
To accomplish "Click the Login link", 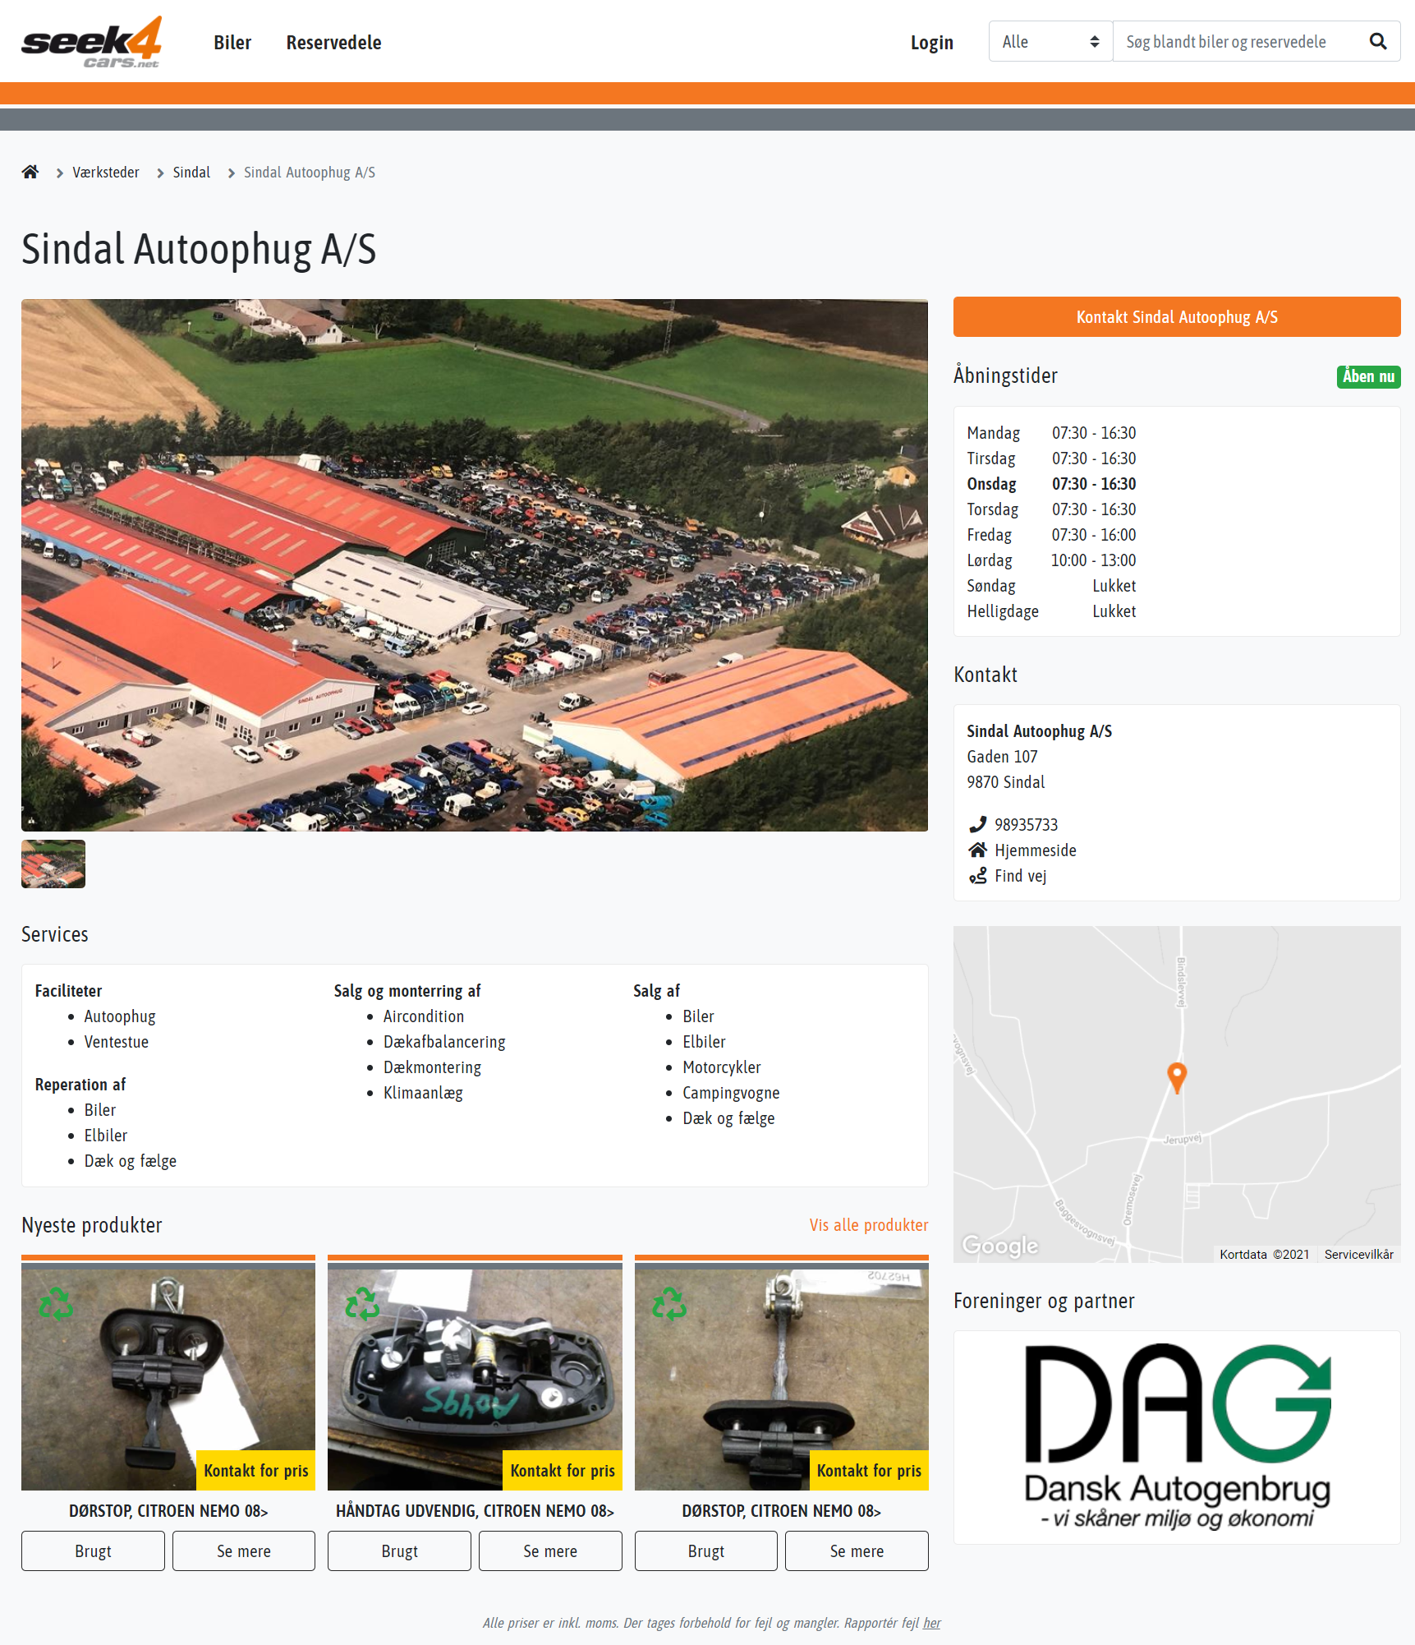I will click(931, 43).
